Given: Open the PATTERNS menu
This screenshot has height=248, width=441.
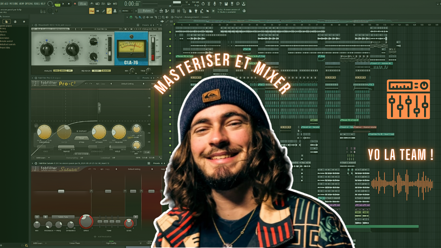Looking at the screenshot, I should (13, 3).
